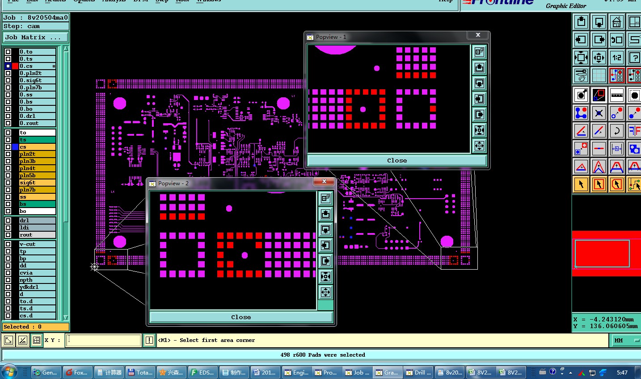Click the pan-left arrow icon
This screenshot has height=379, width=641.
(581, 39)
